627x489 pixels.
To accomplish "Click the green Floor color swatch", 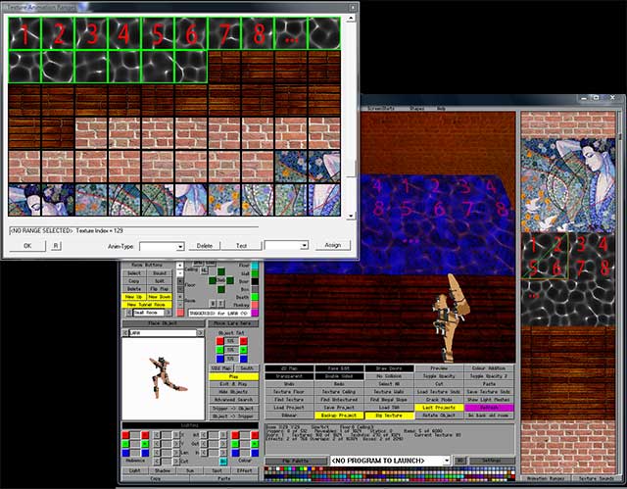I will [x=255, y=265].
